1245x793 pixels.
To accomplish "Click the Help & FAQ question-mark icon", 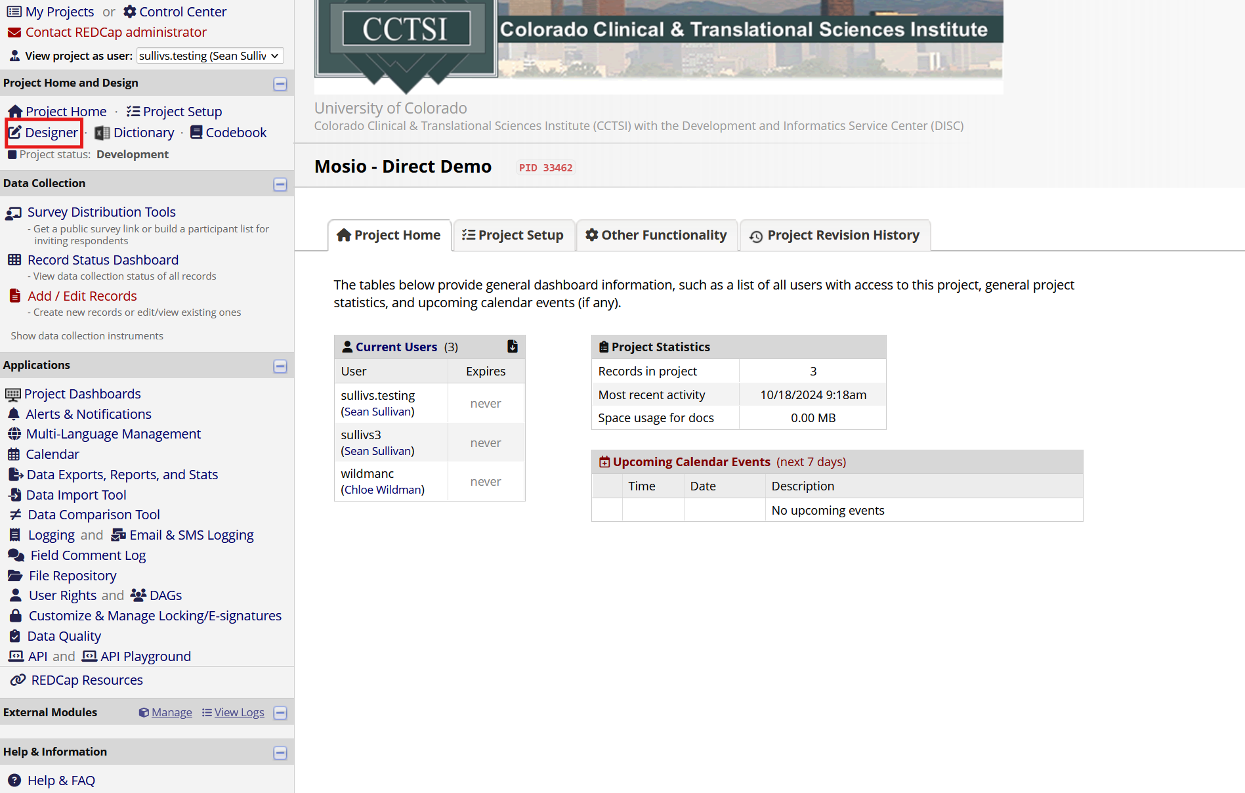I will click(14, 781).
